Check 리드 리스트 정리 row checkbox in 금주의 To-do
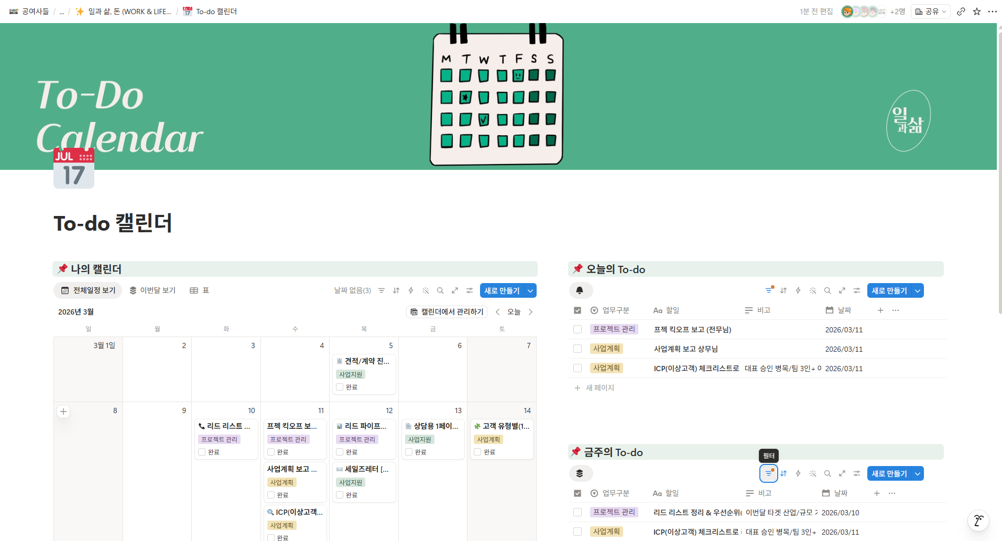Image resolution: width=1002 pixels, height=541 pixels. click(x=578, y=512)
